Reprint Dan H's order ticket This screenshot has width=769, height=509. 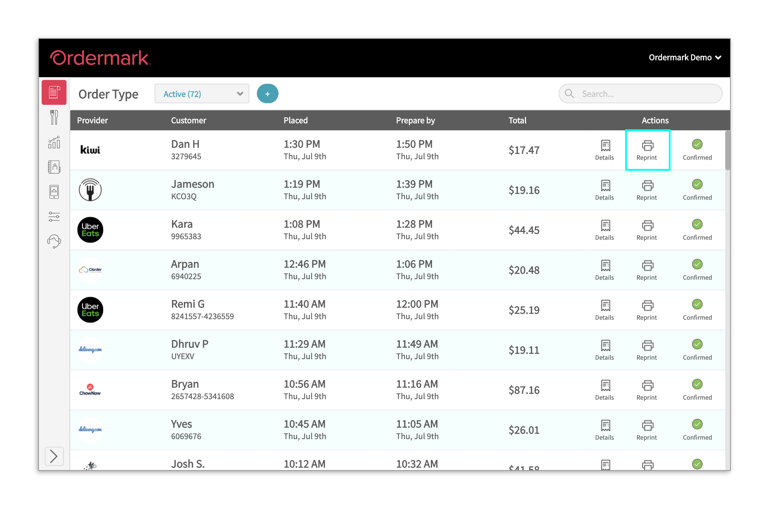point(647,150)
